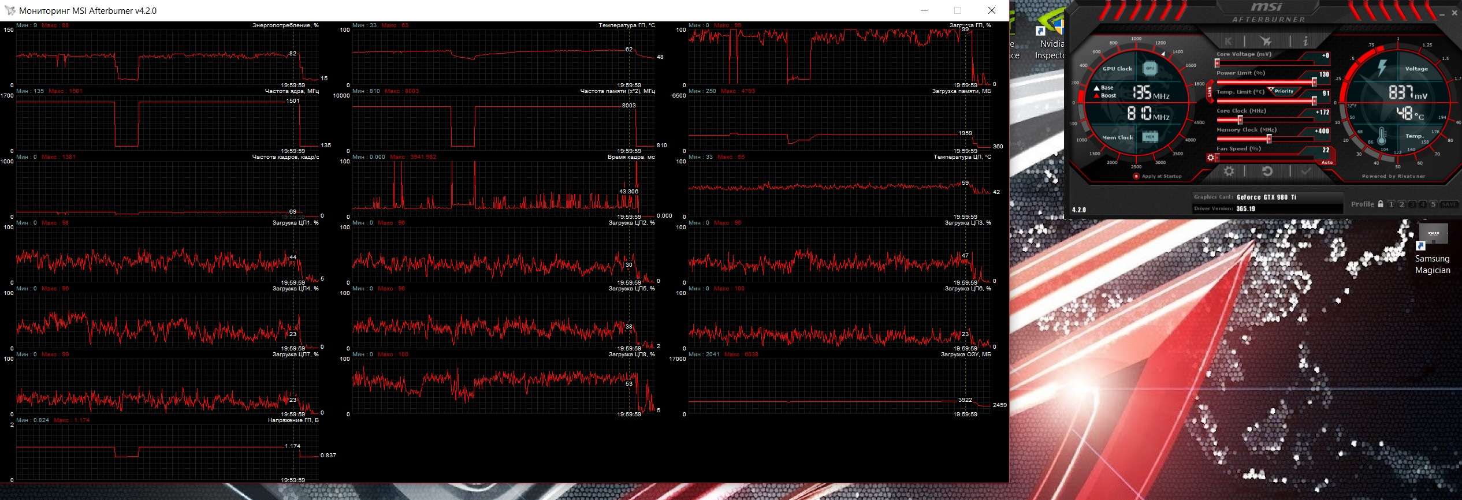The image size is (1462, 500).
Task: Click the 'Загрузка ЦП8, %' graph label
Action: point(632,355)
